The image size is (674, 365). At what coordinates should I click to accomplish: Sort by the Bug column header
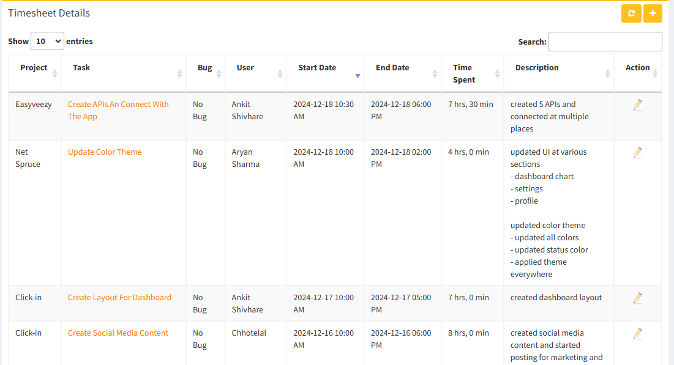(205, 68)
